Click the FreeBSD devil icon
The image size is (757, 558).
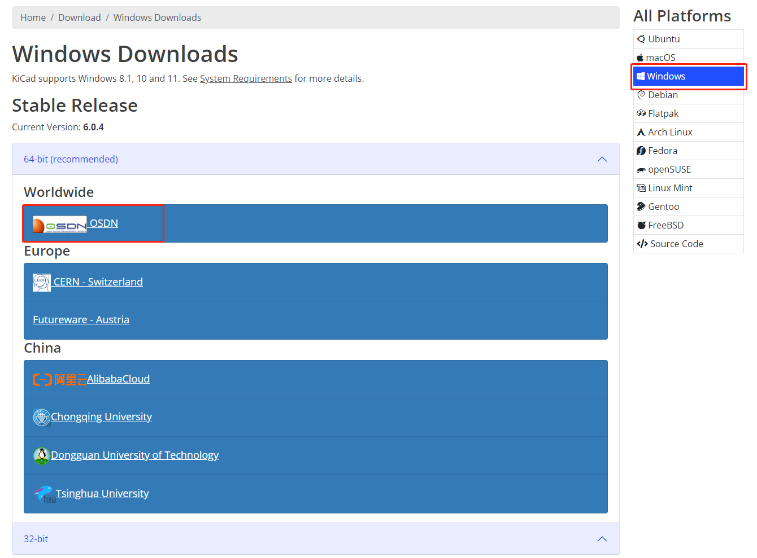[641, 225]
